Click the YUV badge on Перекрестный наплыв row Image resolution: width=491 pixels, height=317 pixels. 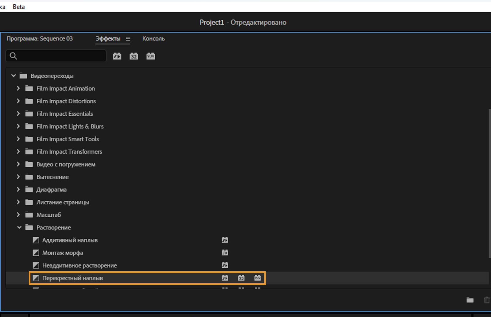(257, 278)
